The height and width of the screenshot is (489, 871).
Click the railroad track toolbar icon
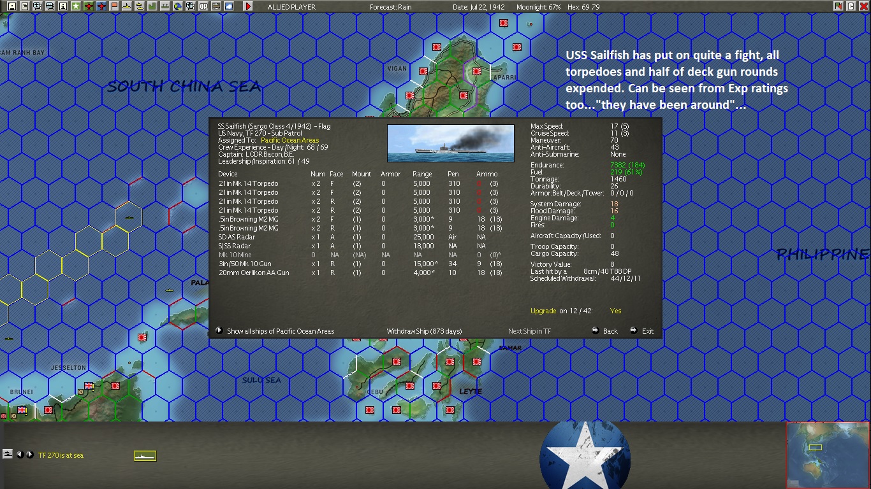pos(216,6)
